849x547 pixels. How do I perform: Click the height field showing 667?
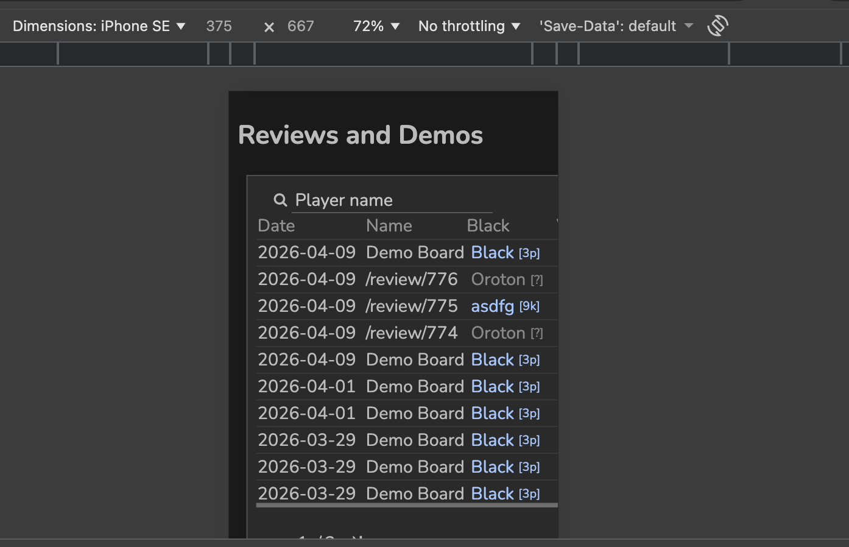(x=301, y=26)
